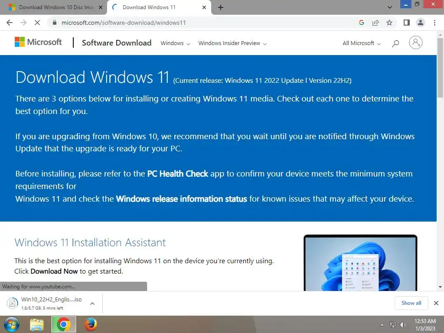This screenshot has height=333, width=444.
Task: Click the padlock site info icon
Action: coord(55,23)
